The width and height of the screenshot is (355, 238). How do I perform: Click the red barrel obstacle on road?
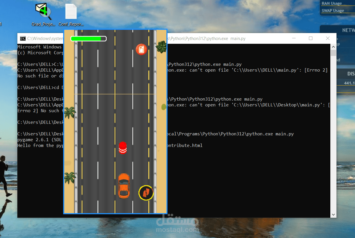123,148
